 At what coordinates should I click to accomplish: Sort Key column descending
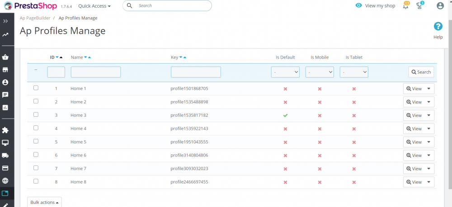181,58
